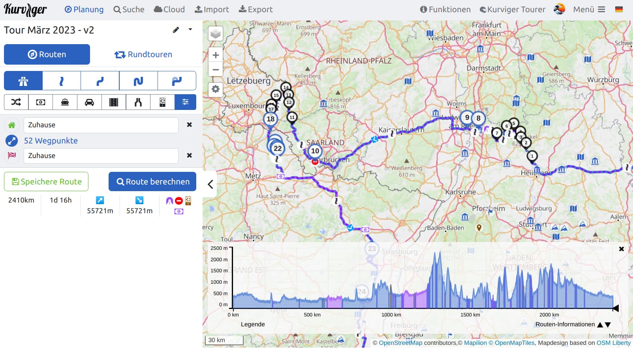Click Legende in elevation panel

pyautogui.click(x=253, y=324)
